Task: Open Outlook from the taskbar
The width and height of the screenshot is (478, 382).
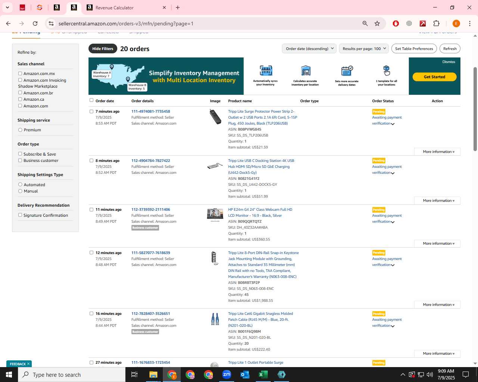Action: [245, 375]
